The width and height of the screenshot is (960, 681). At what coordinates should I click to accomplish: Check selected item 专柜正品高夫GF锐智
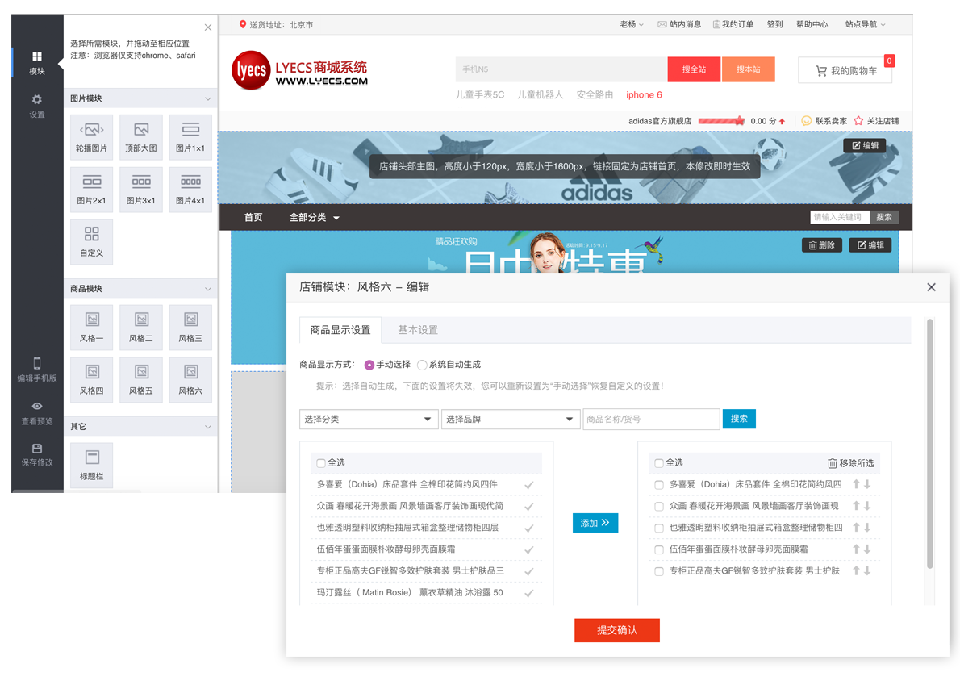[x=659, y=571]
